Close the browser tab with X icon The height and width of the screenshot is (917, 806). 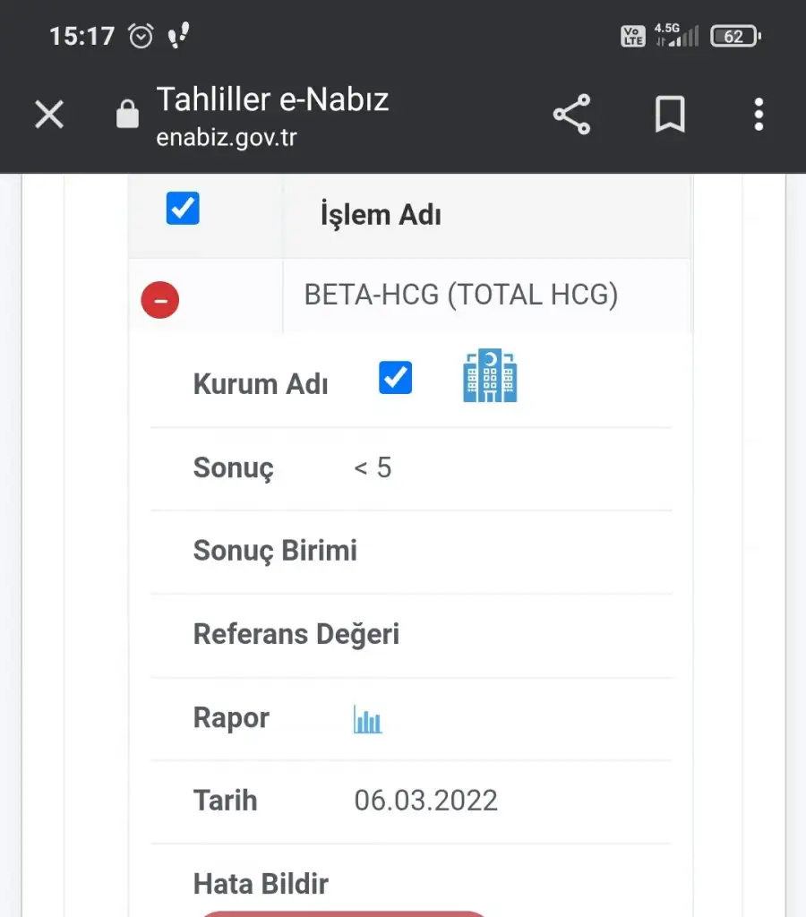coord(49,114)
